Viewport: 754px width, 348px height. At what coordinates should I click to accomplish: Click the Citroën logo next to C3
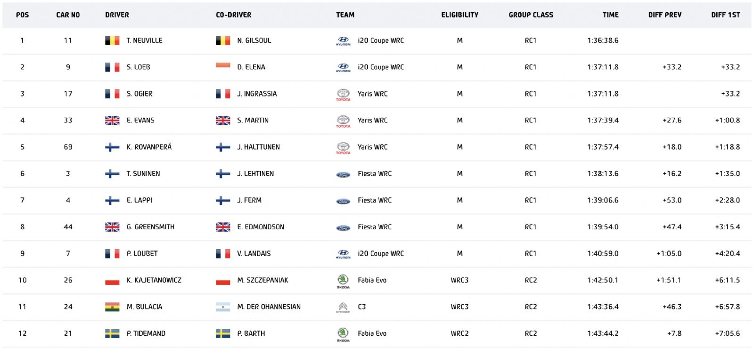(x=343, y=308)
